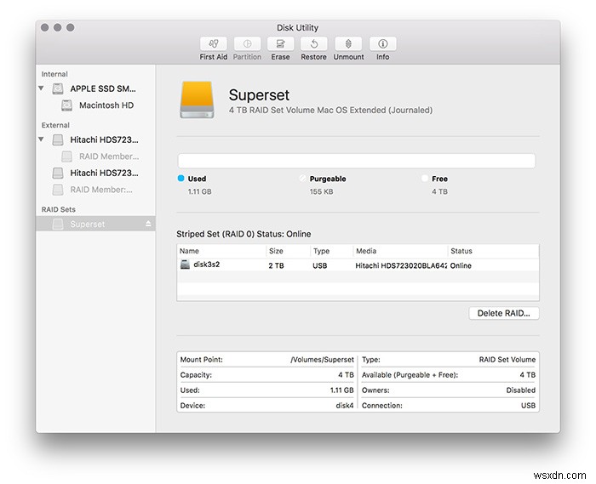Click the Free legend dot
The height and width of the screenshot is (484, 596).
pyautogui.click(x=425, y=178)
